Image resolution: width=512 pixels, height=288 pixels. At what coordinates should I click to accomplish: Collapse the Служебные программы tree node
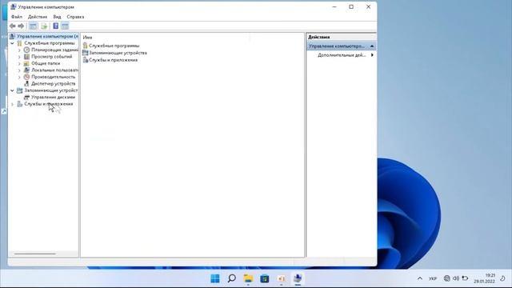[12, 43]
